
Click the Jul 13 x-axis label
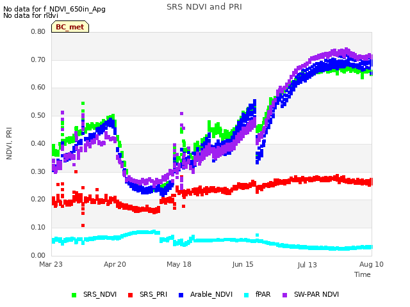point(307,265)
